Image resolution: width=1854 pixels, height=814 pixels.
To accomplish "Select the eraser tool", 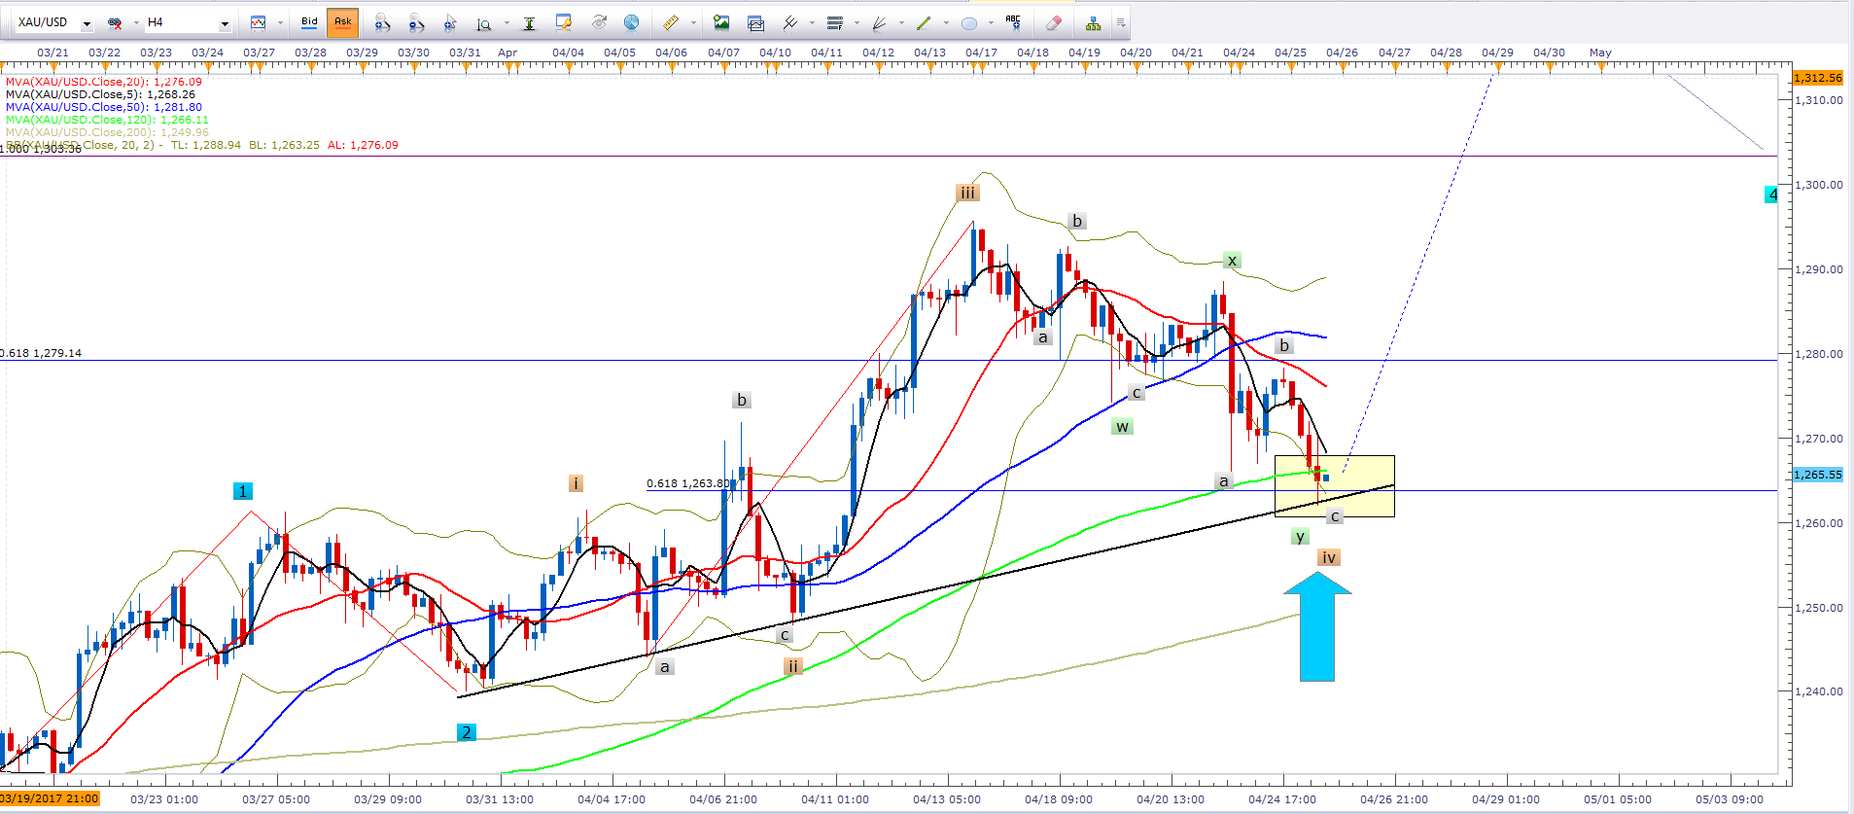I will point(1053,22).
